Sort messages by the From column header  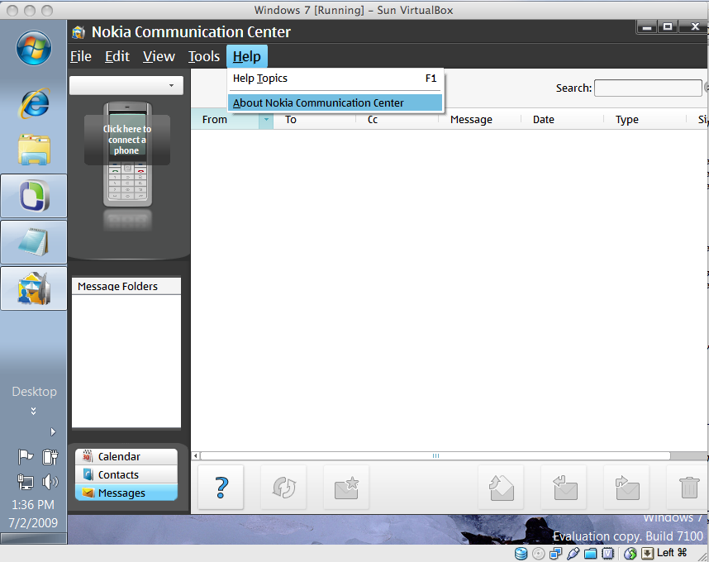tap(226, 119)
